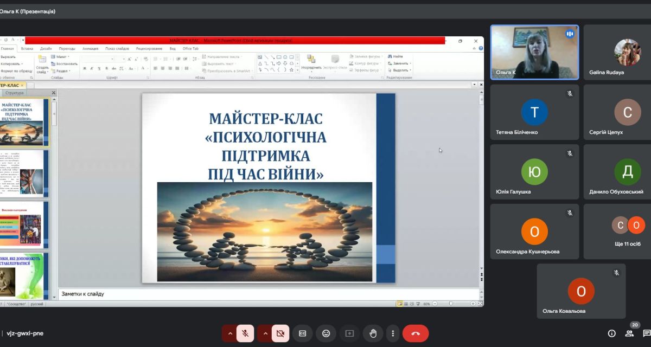Show the participants list
Screen dimensions: 651x347
[x=630, y=333]
